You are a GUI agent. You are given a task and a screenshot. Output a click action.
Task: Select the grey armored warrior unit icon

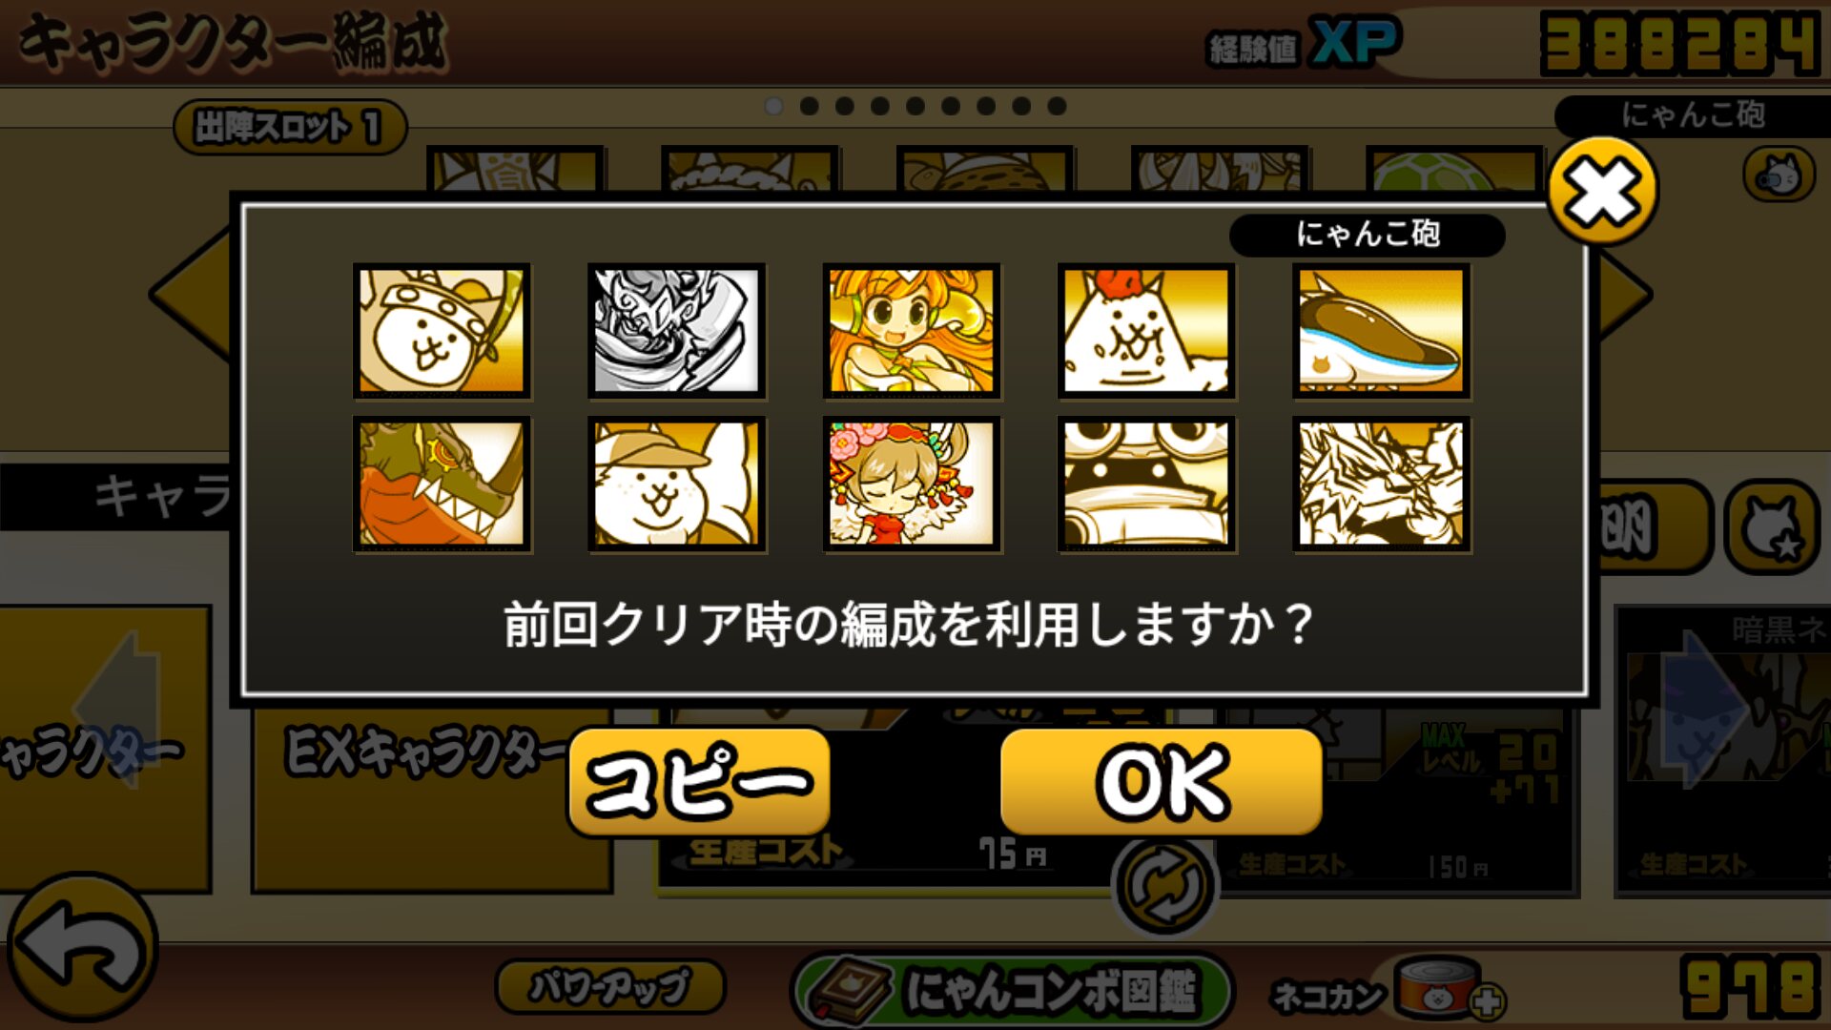click(x=676, y=331)
